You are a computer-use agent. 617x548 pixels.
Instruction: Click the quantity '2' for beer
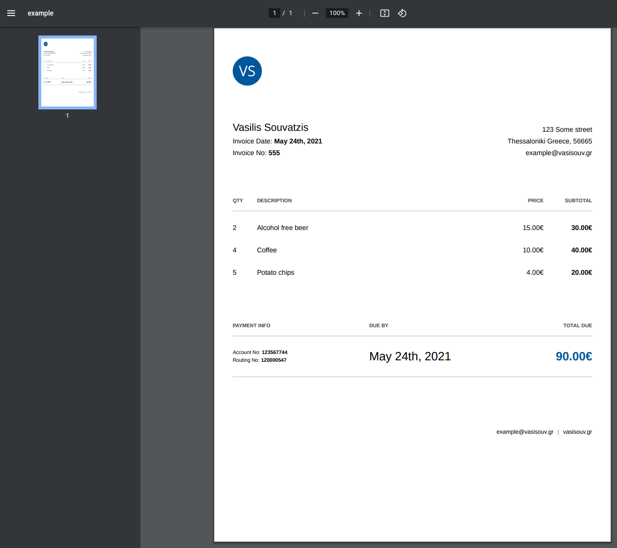click(x=235, y=228)
